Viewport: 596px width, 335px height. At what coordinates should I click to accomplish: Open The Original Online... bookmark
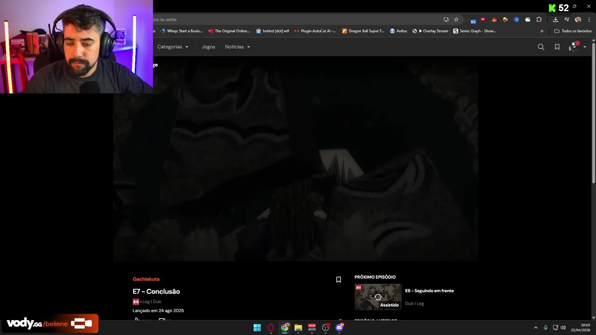pyautogui.click(x=229, y=31)
